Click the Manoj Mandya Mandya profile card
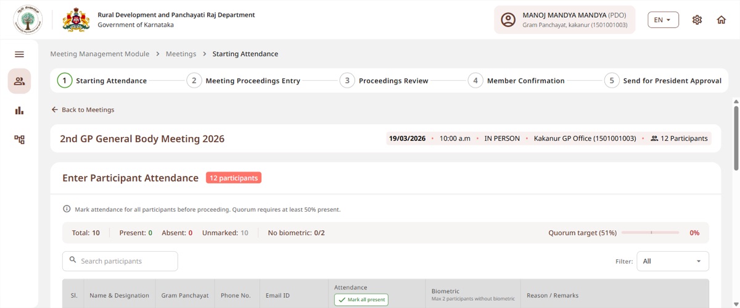Viewport: 740px width, 308px height. 564,20
